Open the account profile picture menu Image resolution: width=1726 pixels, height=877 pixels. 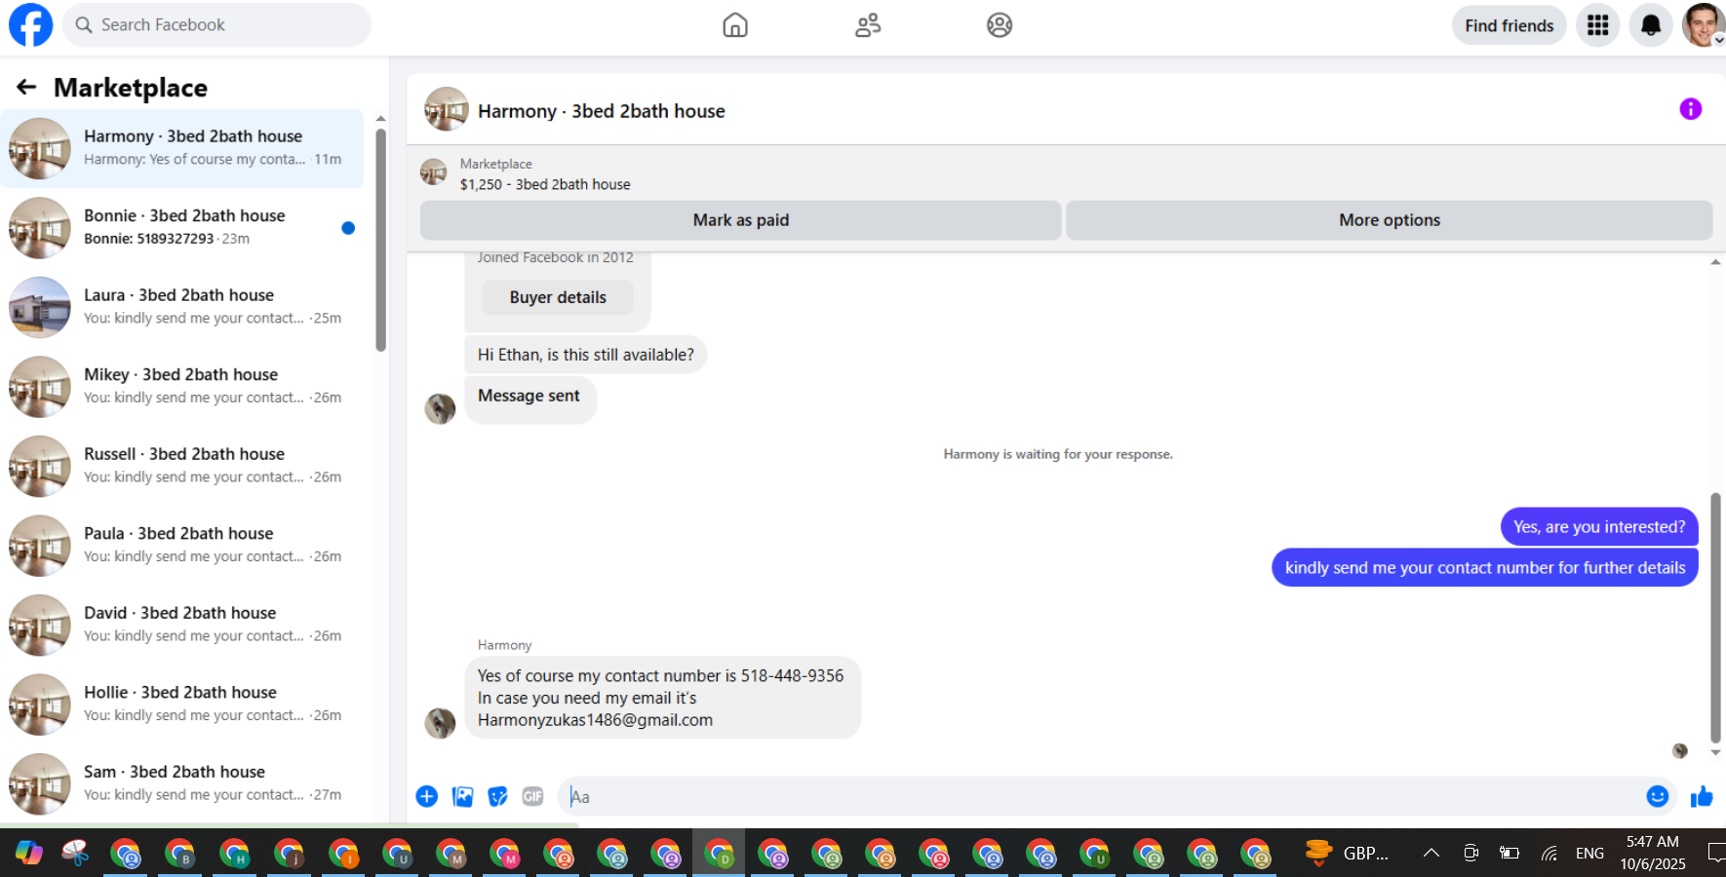1703,25
